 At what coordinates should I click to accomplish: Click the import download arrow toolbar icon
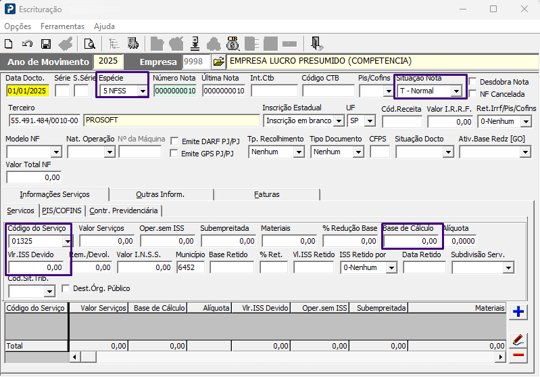(195, 44)
